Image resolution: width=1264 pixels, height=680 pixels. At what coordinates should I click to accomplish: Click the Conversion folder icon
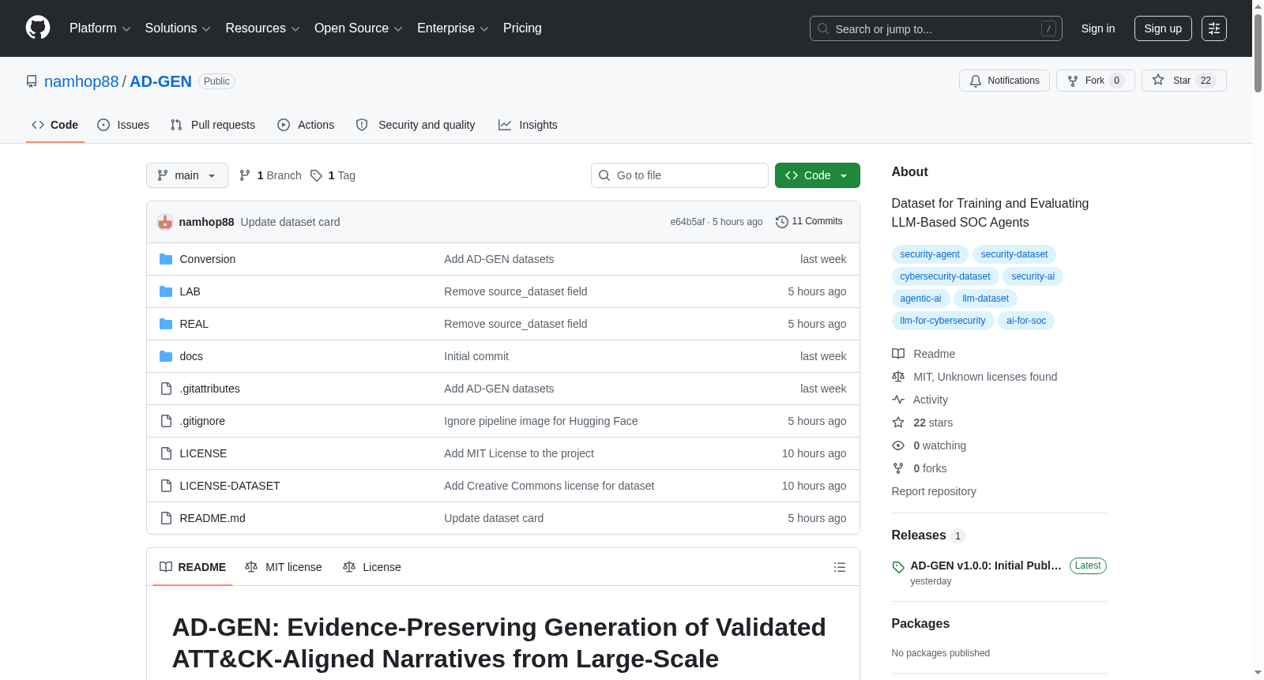pos(166,259)
